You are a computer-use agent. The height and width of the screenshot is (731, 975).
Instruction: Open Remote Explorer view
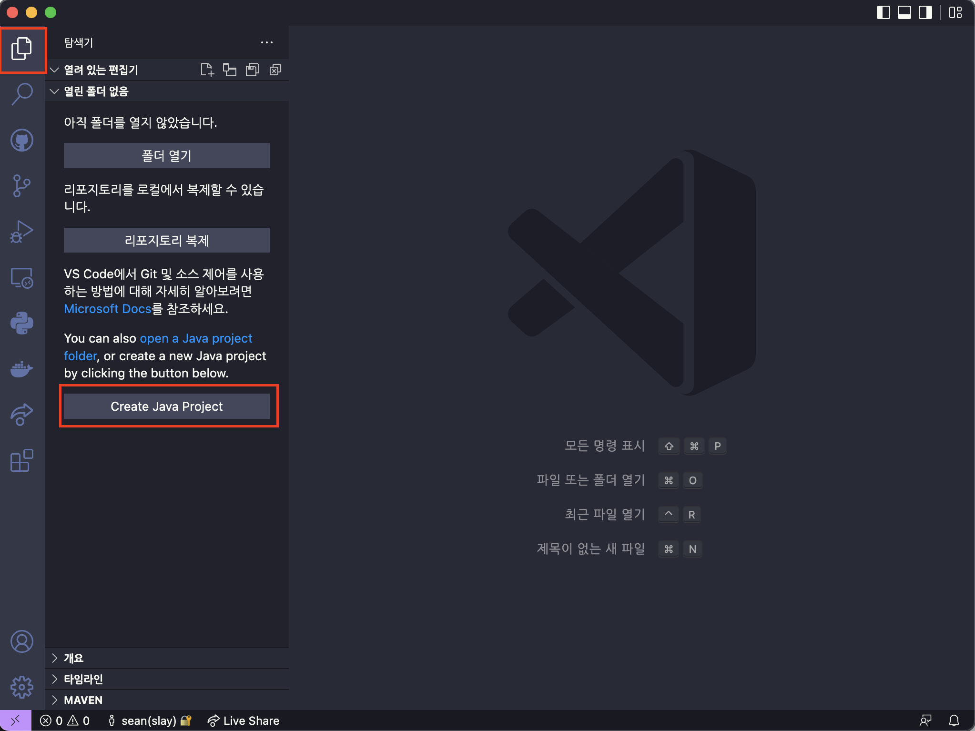pyautogui.click(x=22, y=277)
